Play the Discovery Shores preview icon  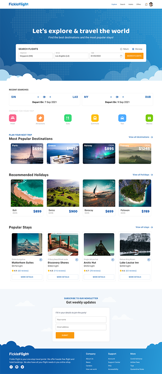click(x=77, y=259)
